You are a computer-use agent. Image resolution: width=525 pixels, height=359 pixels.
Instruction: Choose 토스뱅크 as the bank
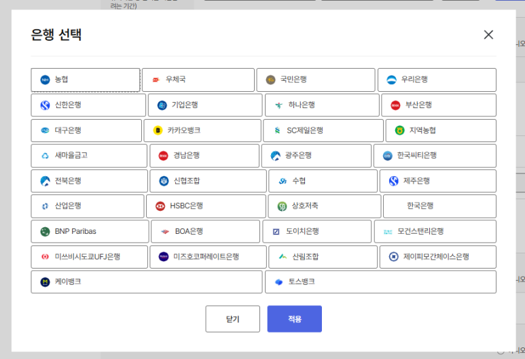pos(380,282)
